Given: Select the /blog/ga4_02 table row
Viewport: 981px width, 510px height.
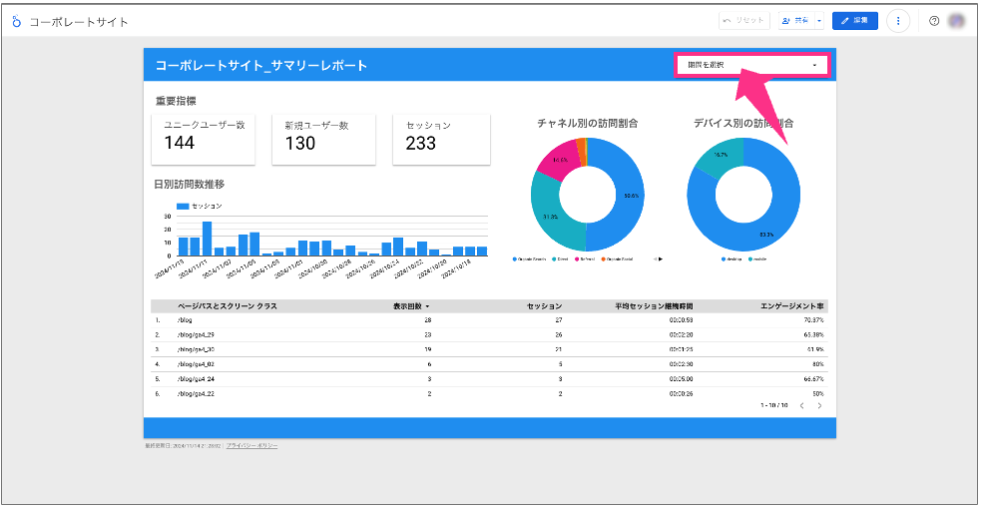Looking at the screenshot, I should point(489,364).
